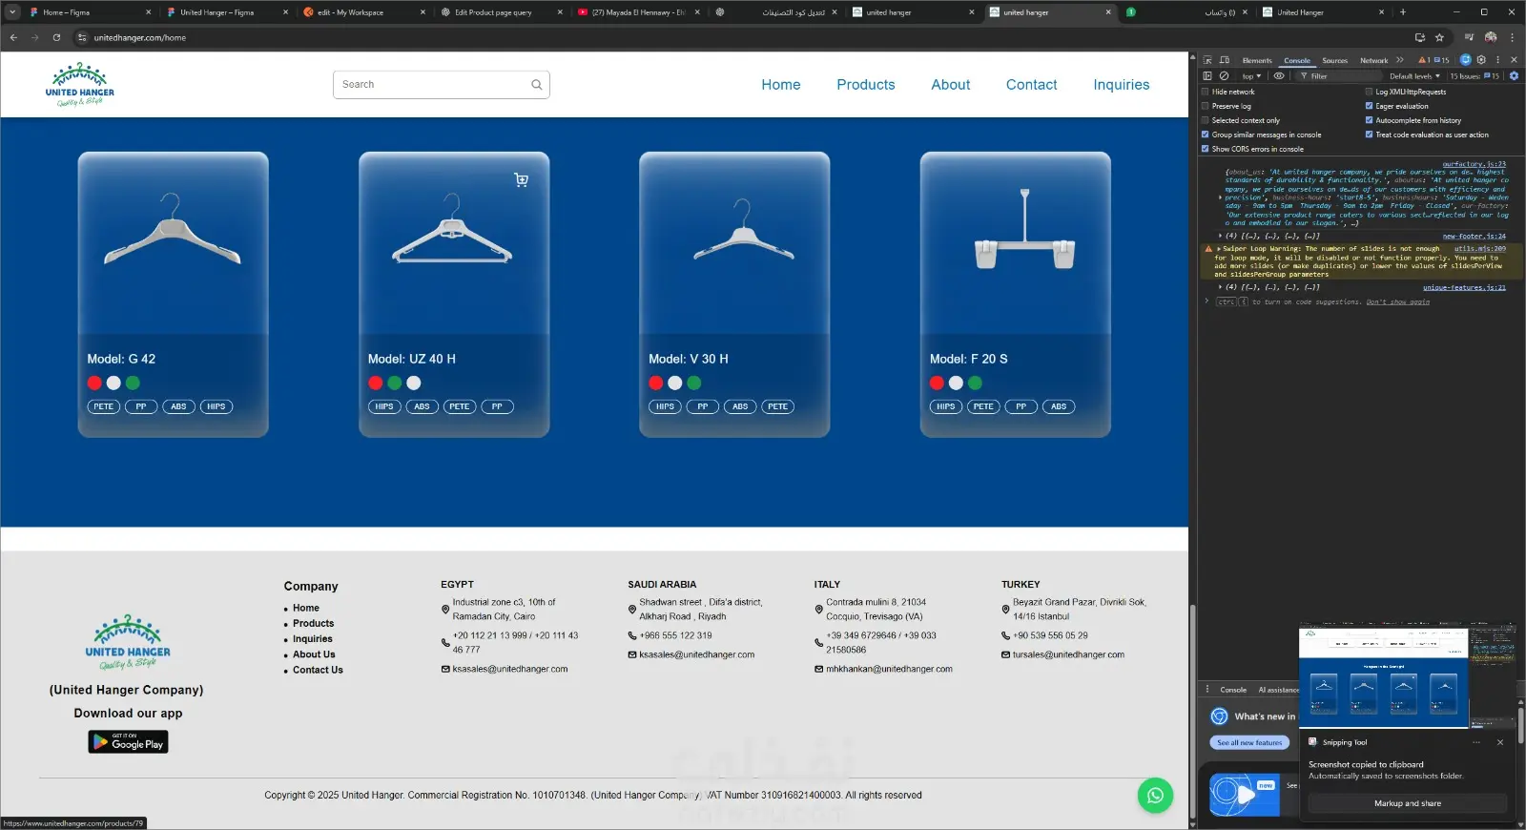Click the Google Play download badge

coord(128,741)
